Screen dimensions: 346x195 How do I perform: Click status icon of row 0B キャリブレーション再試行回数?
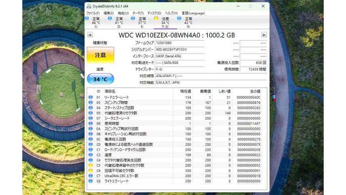pyautogui.click(x=90, y=134)
